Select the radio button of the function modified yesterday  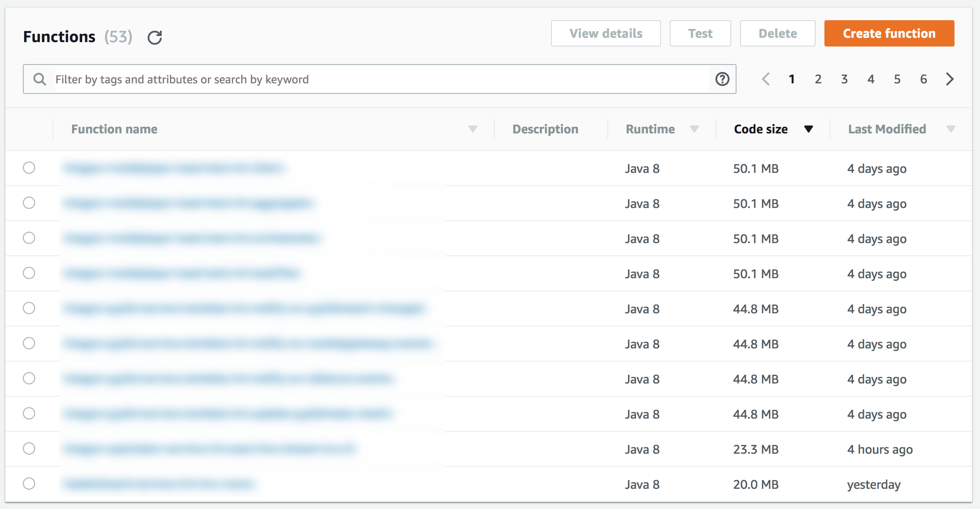29,484
